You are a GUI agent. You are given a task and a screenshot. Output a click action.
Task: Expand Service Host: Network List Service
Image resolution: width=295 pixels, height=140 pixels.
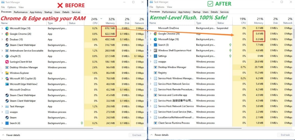(151, 106)
